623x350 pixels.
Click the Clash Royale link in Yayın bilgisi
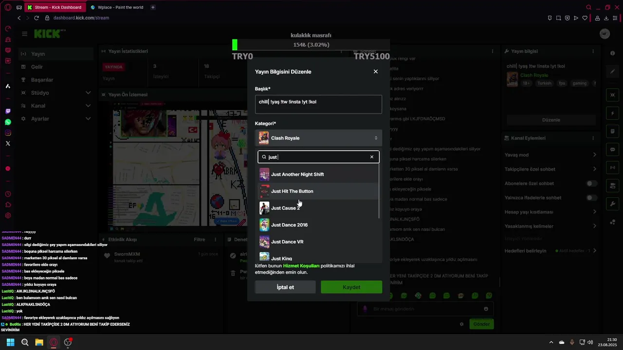coord(534,75)
